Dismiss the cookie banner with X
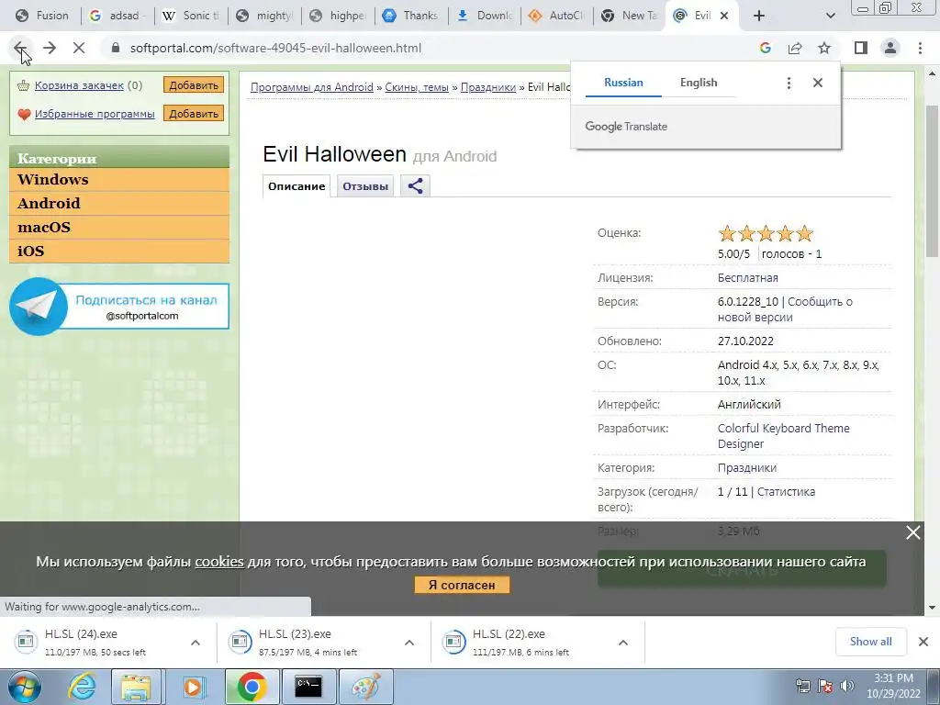This screenshot has height=705, width=940. click(913, 532)
